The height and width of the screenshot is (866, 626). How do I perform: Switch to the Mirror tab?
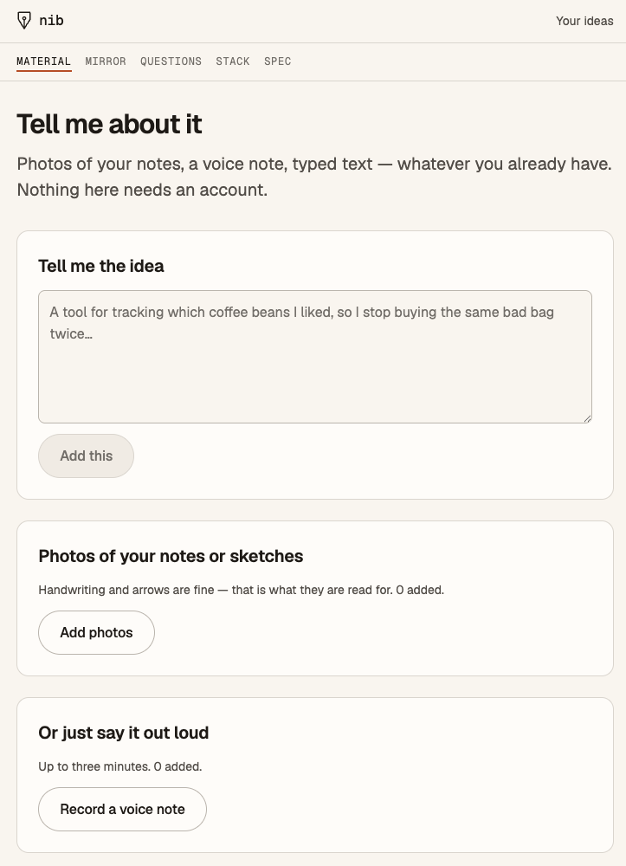point(106,61)
